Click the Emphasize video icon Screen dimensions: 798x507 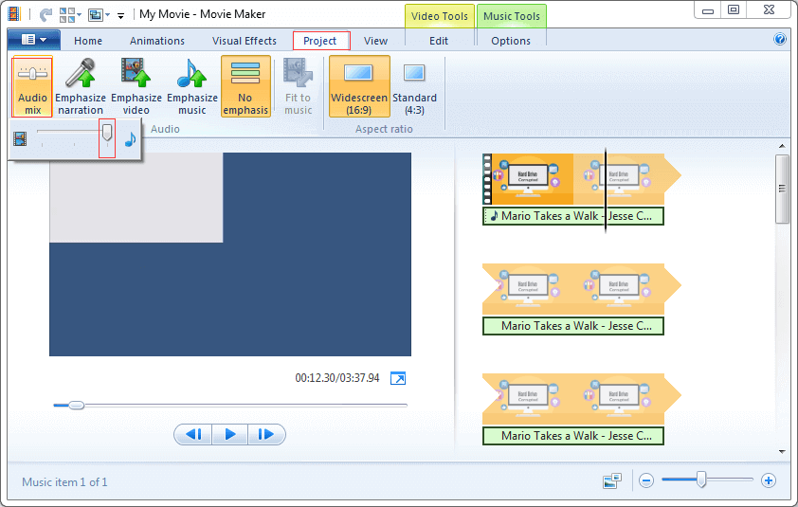(136, 85)
